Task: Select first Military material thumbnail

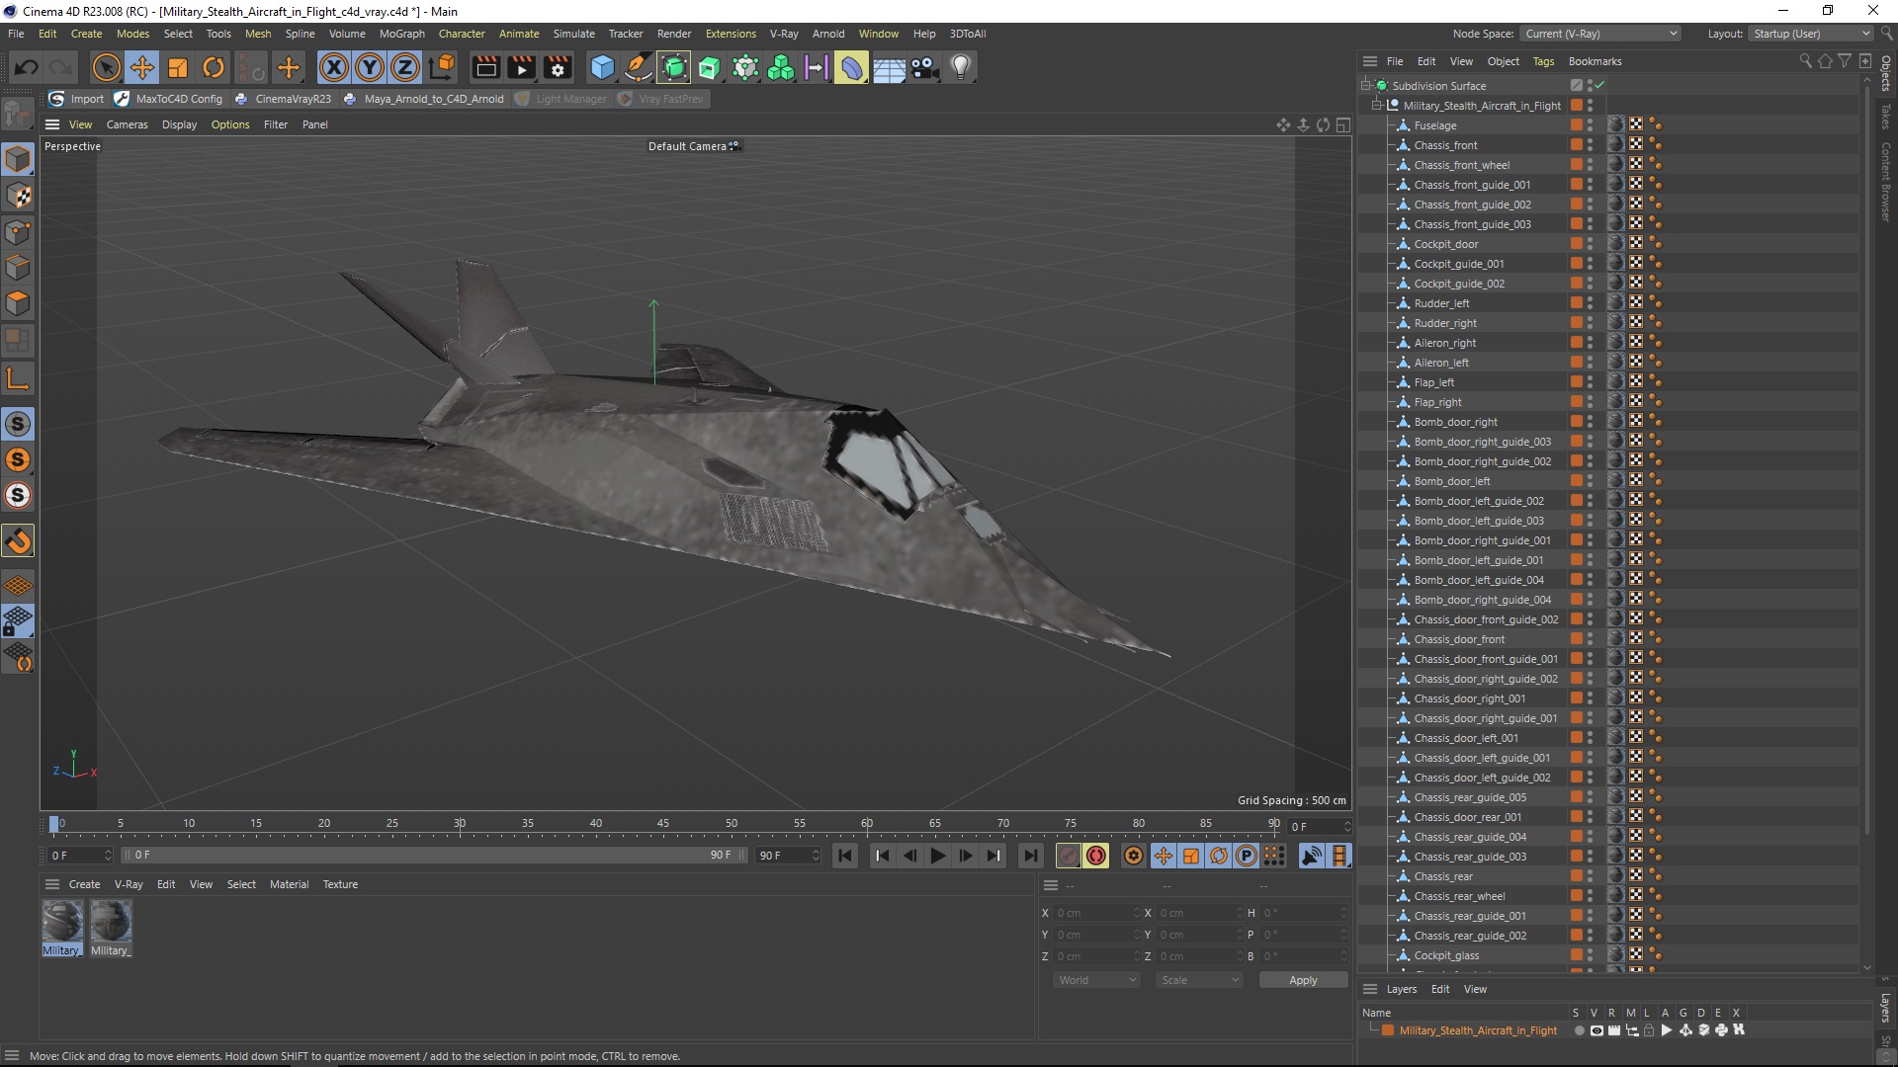Action: coord(62,922)
